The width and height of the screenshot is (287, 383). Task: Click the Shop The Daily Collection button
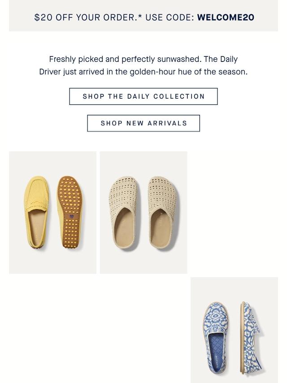click(143, 96)
